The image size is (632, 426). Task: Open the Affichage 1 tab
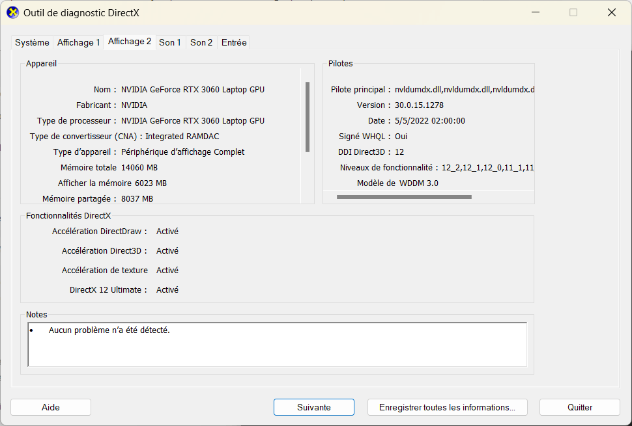(78, 43)
